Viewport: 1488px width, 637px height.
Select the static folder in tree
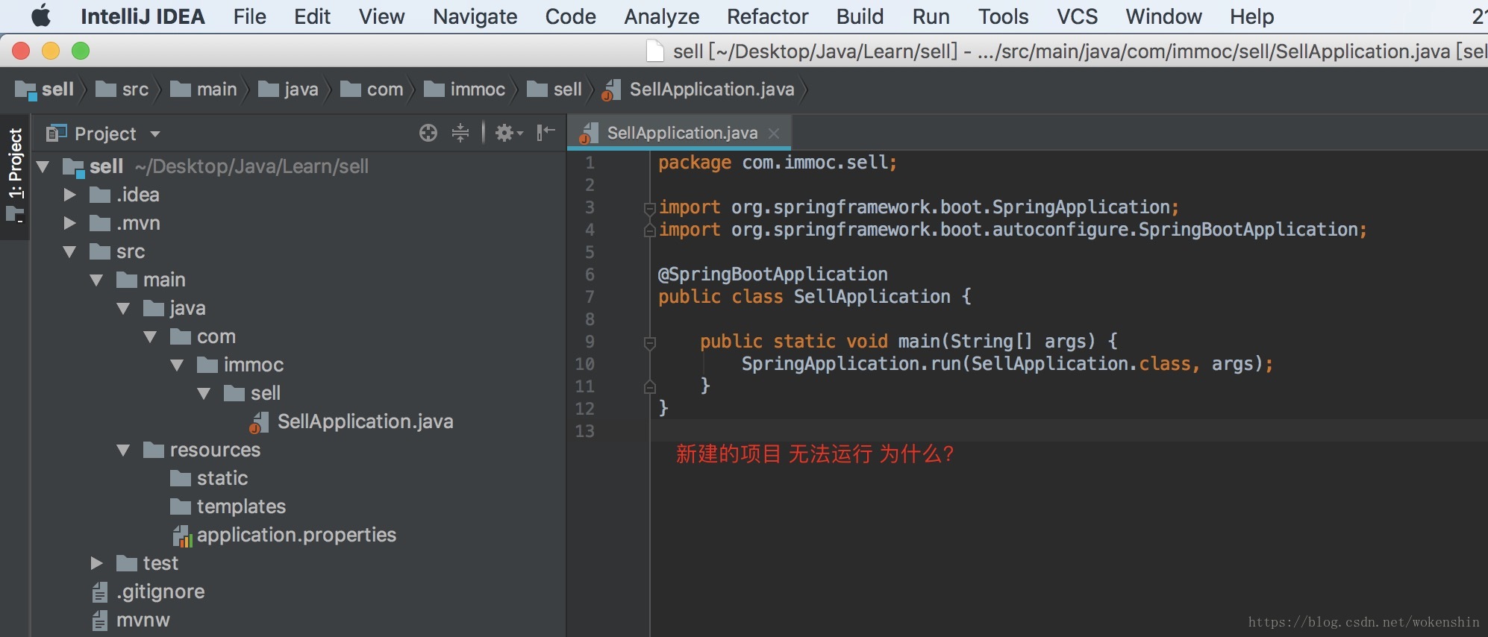[222, 478]
